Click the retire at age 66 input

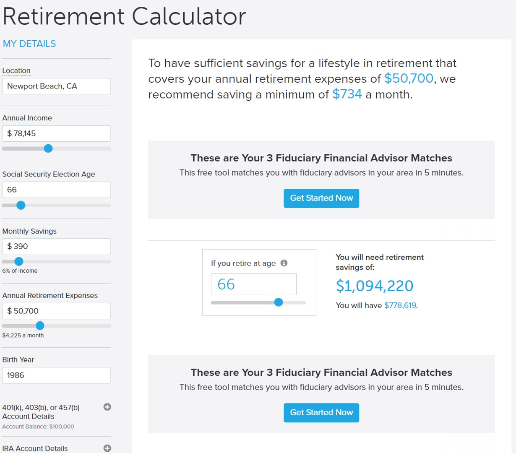253,284
